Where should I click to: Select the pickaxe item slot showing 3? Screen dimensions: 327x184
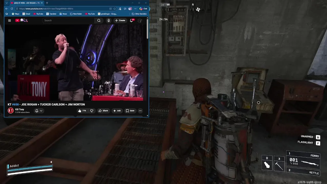click(279, 164)
